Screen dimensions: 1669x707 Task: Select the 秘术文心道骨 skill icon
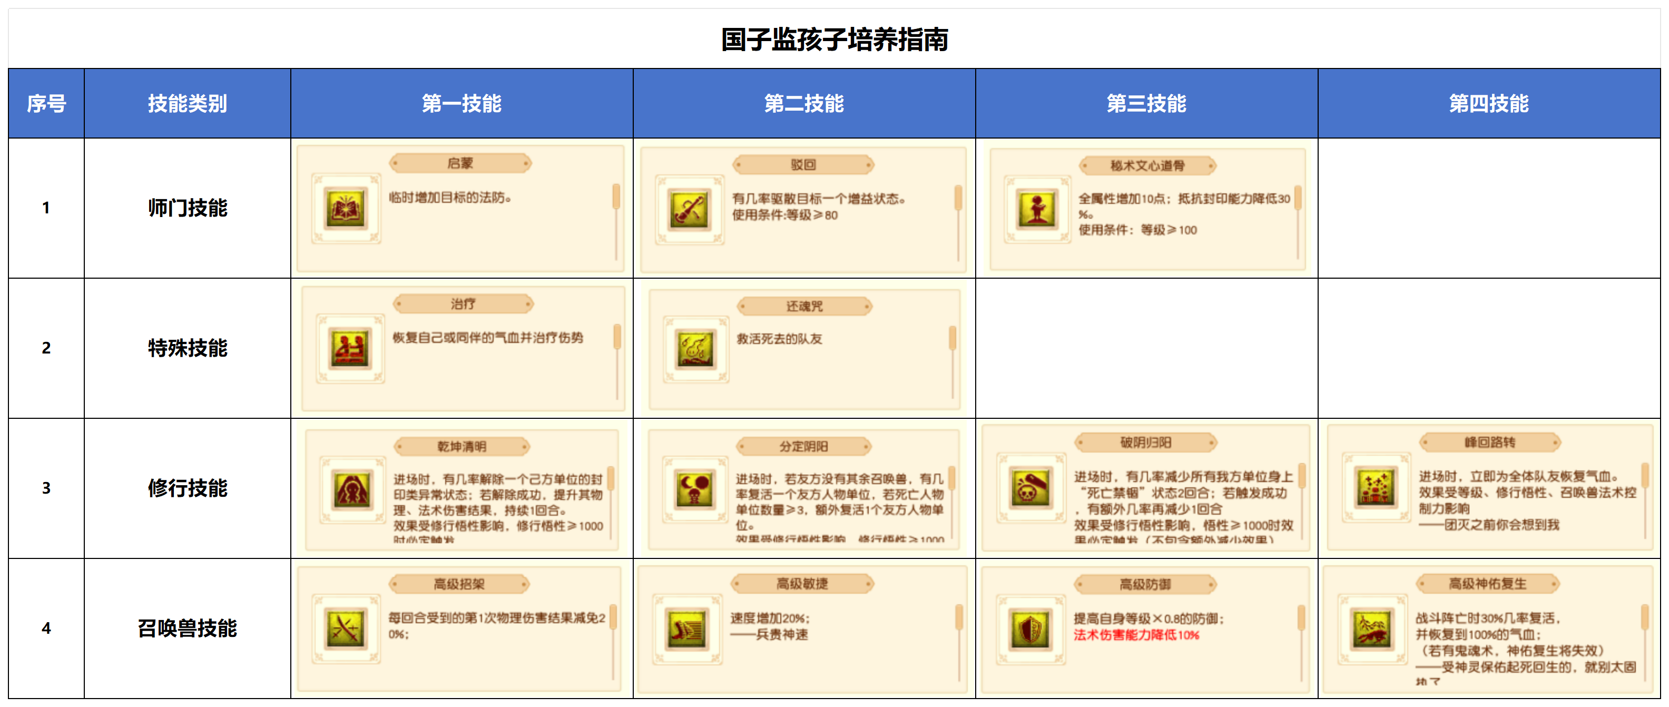tap(1037, 209)
